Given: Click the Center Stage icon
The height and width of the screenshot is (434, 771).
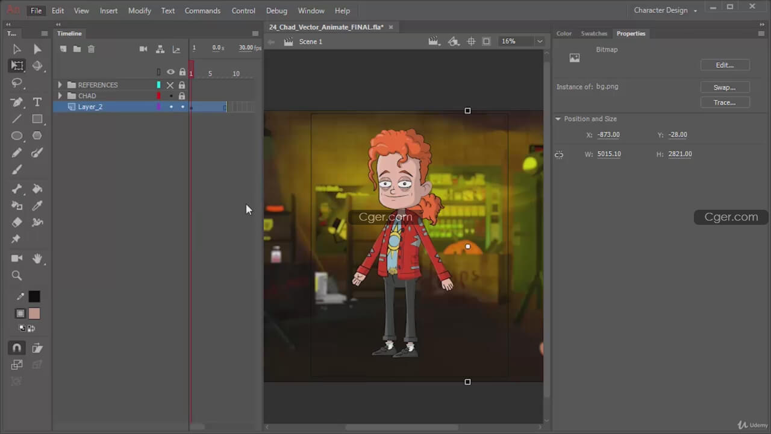Looking at the screenshot, I should (x=471, y=42).
